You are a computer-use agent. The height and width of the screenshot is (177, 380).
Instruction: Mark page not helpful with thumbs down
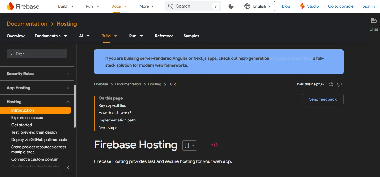pyautogui.click(x=339, y=84)
